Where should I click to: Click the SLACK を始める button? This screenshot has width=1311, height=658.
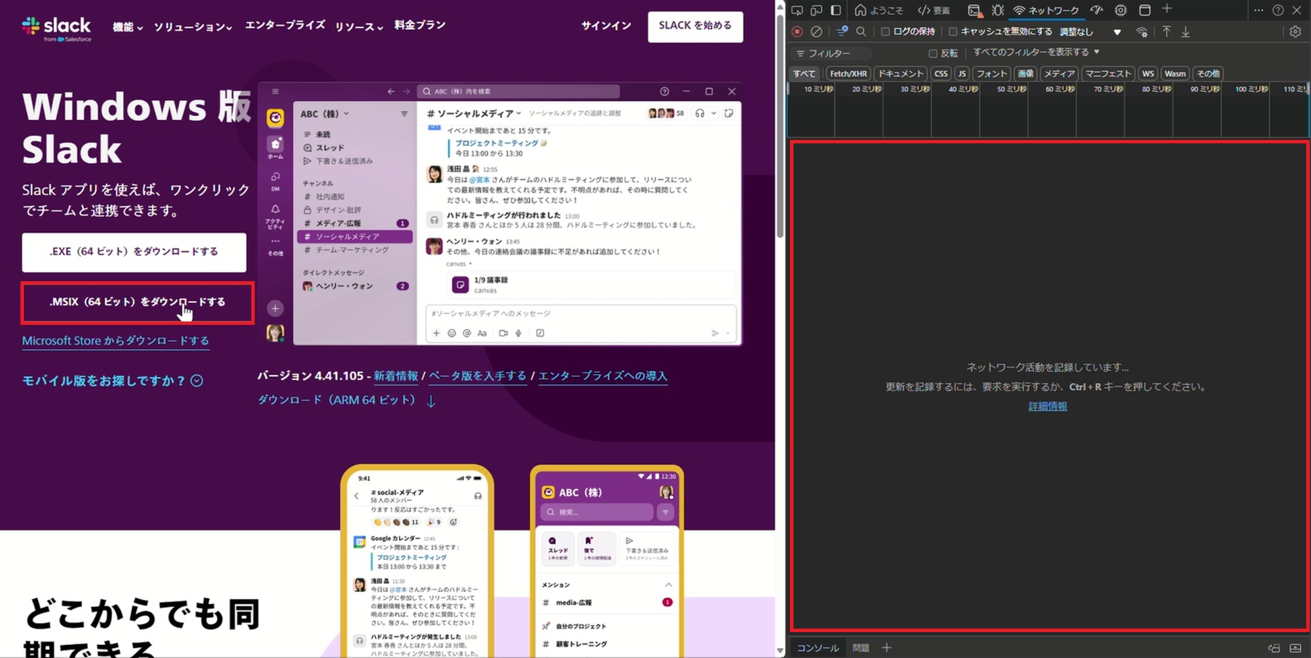tap(695, 27)
